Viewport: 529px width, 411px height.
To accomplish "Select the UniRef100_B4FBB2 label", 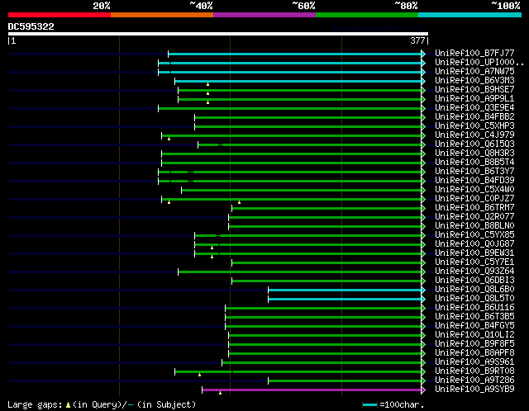I will [474, 116].
